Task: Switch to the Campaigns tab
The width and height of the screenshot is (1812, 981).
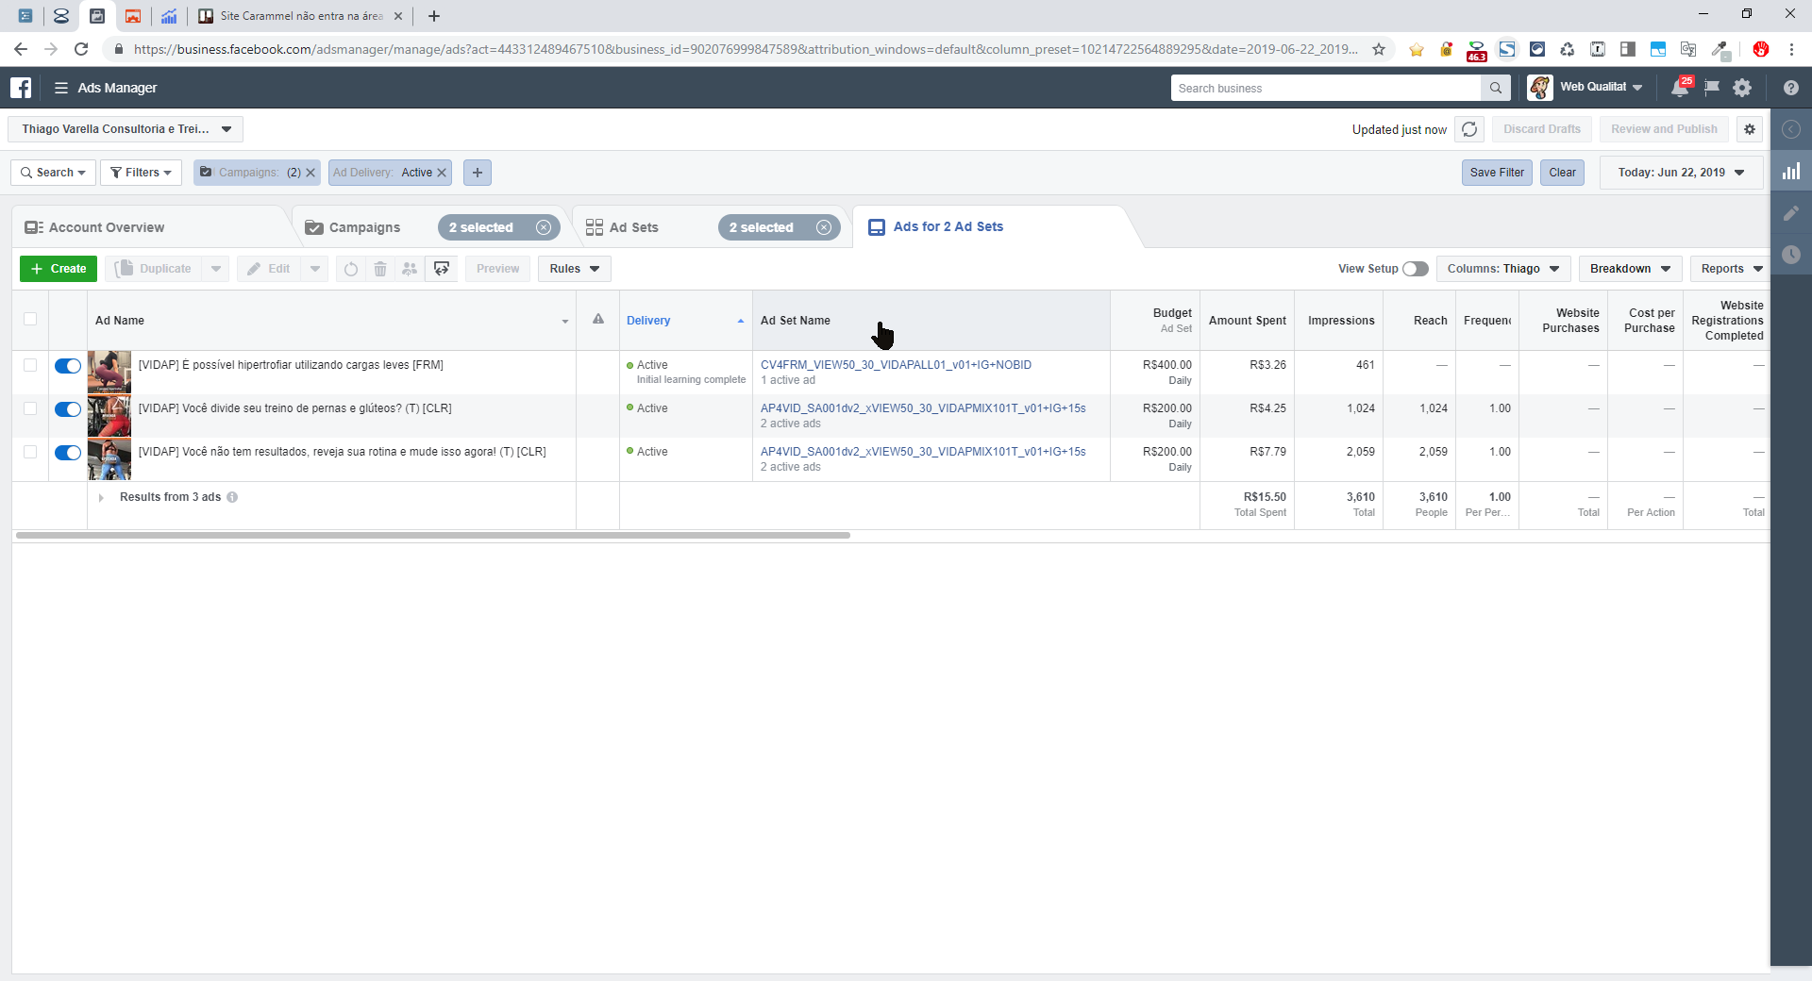Action: click(364, 227)
